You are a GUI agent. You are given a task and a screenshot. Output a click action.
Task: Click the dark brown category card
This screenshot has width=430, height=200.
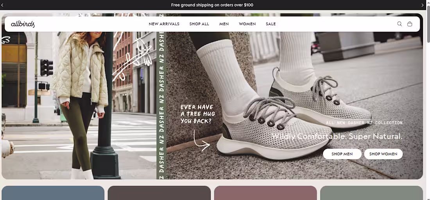[159, 193]
